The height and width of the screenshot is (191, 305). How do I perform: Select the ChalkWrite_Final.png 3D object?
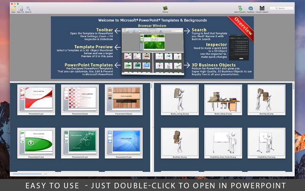click(266, 143)
